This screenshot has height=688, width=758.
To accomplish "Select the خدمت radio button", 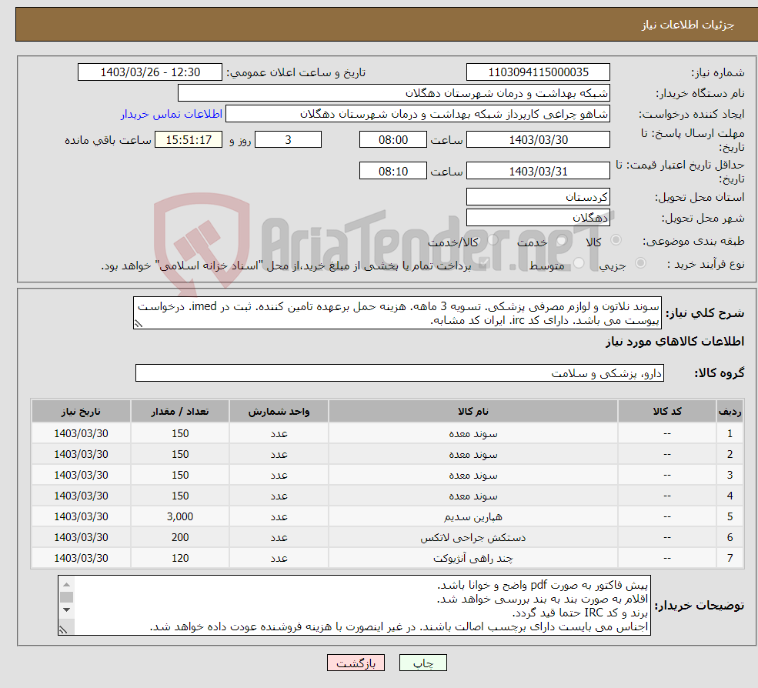I will (562, 240).
